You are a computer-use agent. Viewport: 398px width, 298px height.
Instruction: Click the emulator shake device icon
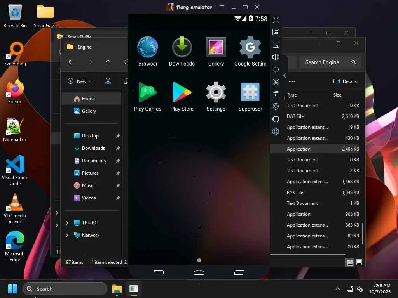pos(276,119)
